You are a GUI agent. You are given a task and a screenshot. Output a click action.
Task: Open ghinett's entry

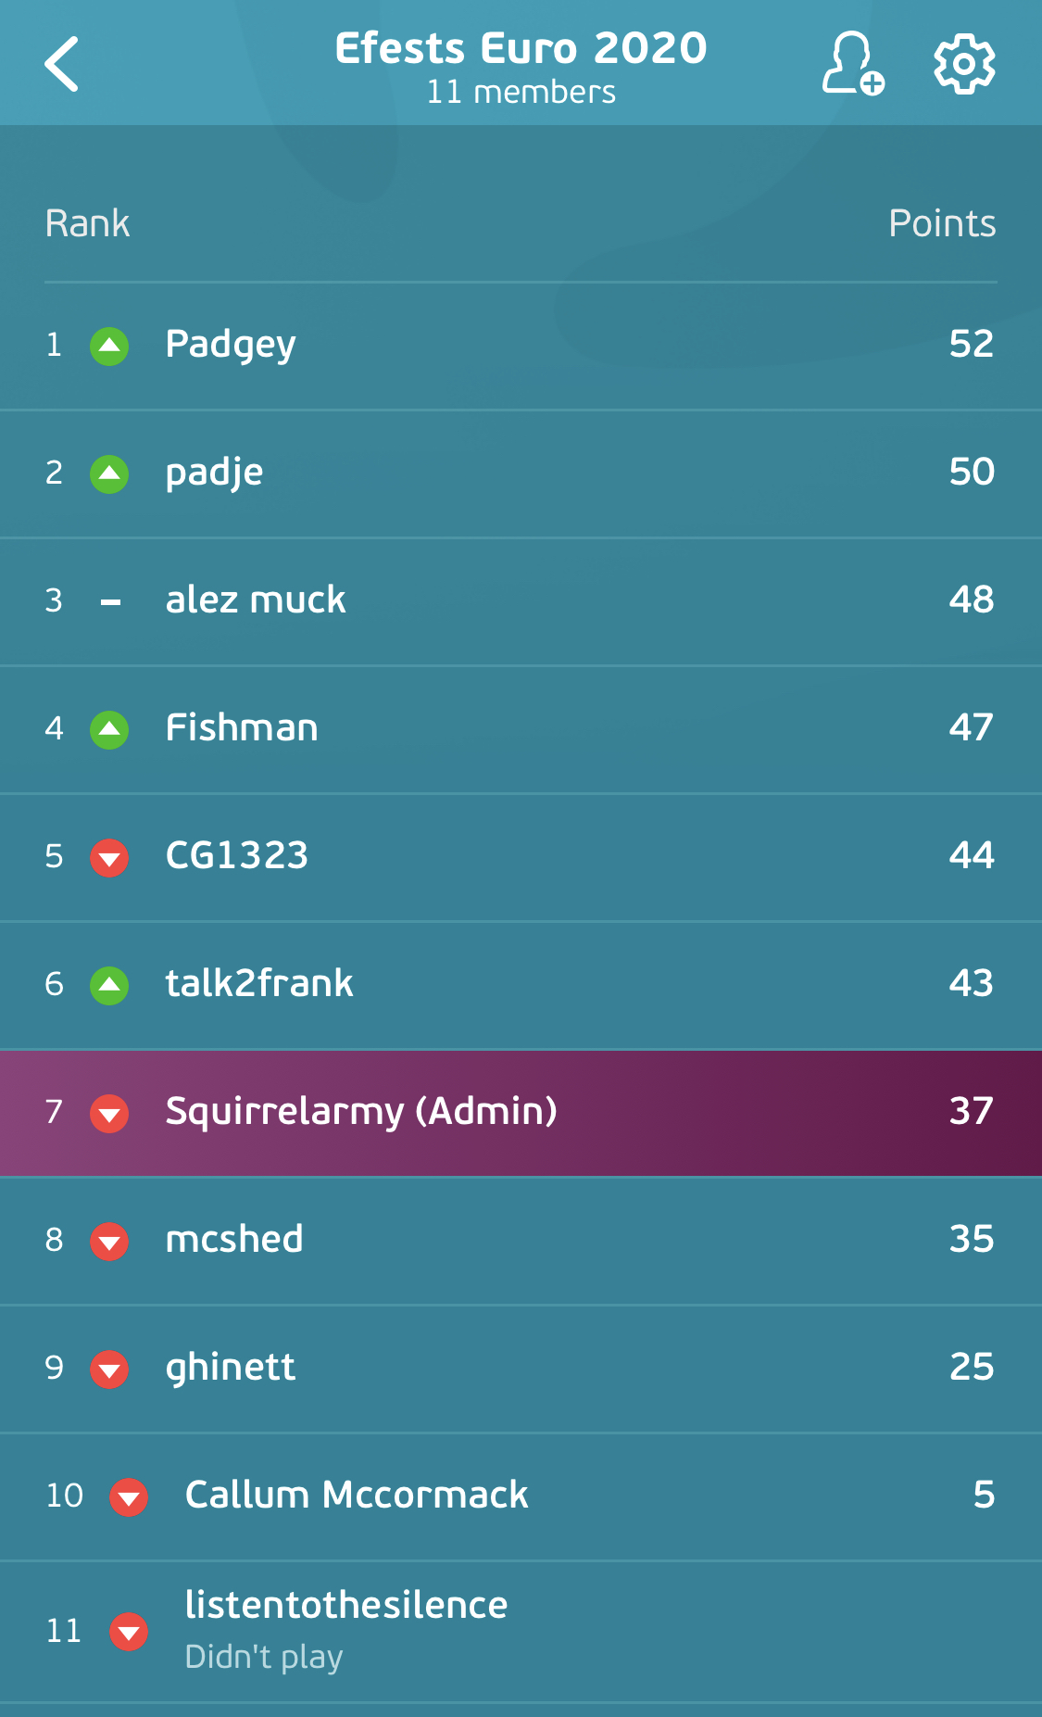tap(521, 1369)
